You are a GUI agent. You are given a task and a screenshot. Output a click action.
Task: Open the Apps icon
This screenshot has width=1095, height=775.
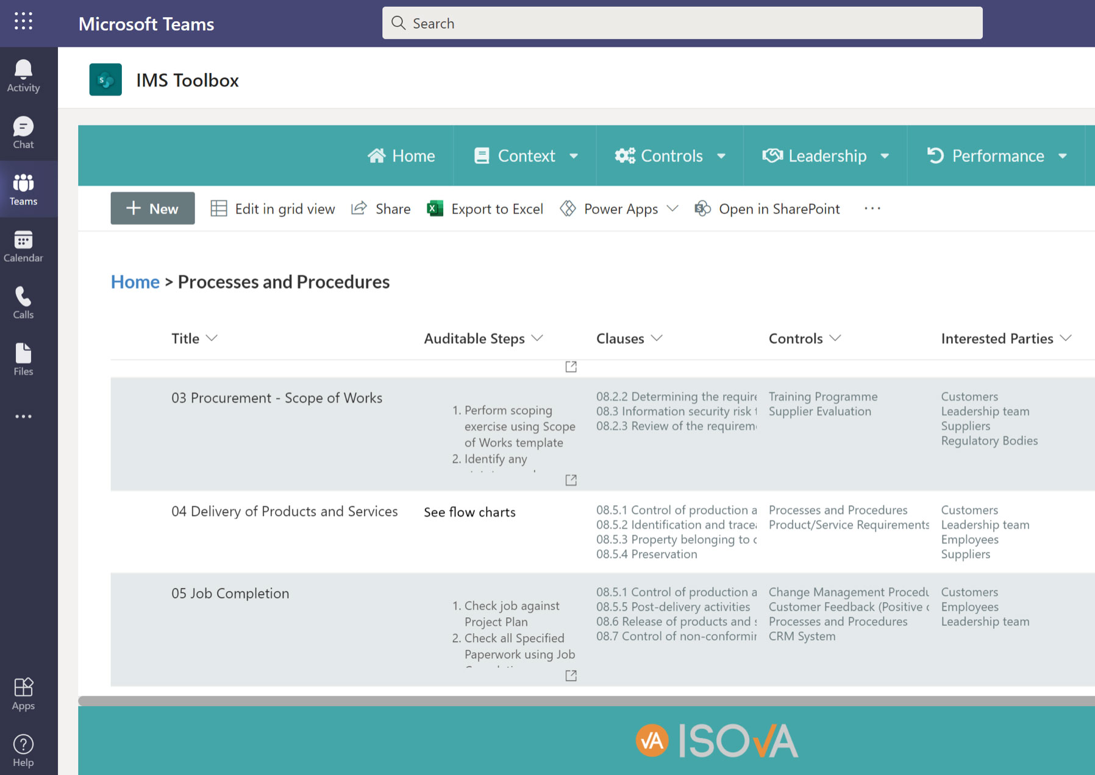[23, 690]
